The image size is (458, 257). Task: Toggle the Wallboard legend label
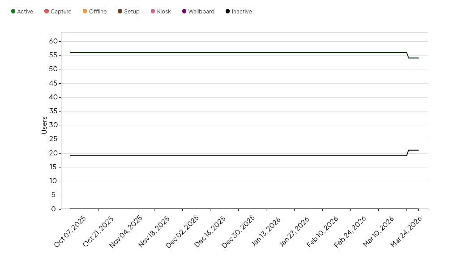[x=201, y=12]
